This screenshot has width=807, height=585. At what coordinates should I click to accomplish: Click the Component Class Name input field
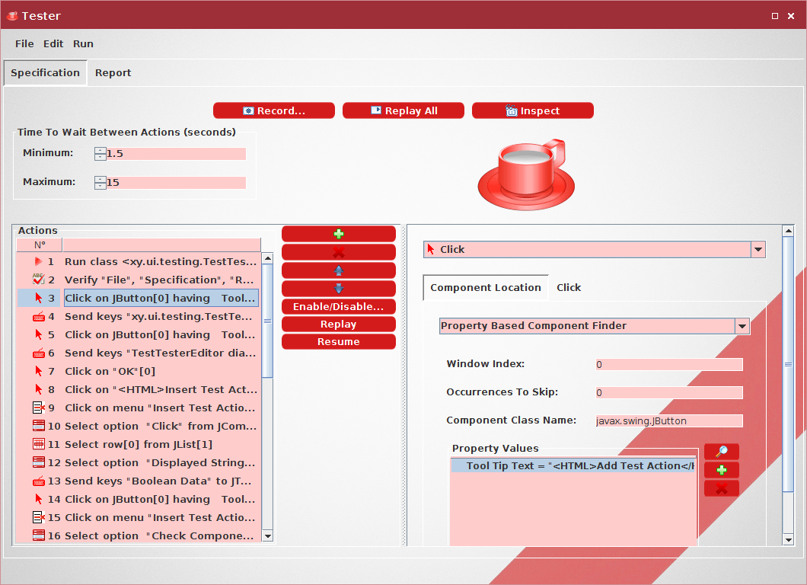[668, 420]
